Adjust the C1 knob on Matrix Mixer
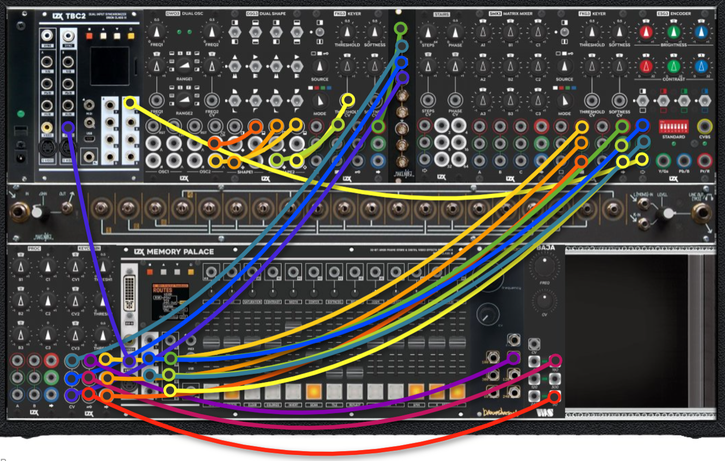 click(537, 33)
